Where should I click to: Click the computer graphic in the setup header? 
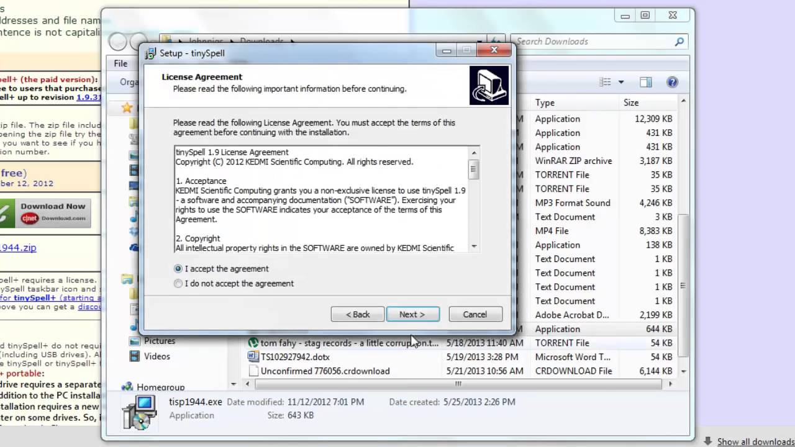pos(489,86)
